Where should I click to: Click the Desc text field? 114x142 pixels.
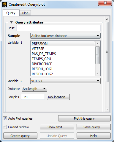coord(58,28)
